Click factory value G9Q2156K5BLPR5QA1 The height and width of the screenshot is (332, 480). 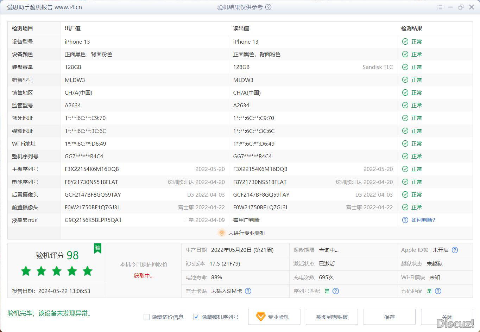(93, 220)
